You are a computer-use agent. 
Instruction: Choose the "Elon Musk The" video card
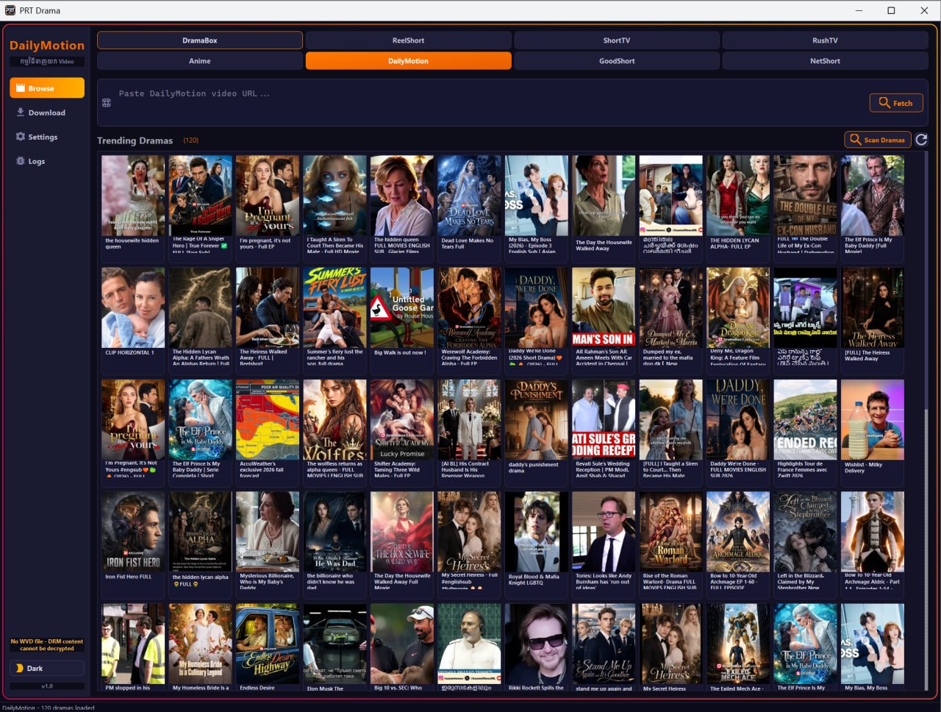335,648
